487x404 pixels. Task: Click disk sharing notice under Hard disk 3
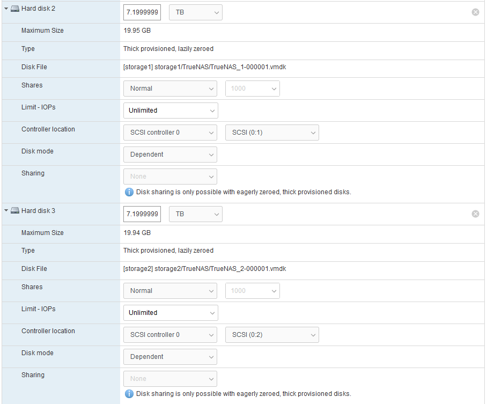coord(243,394)
